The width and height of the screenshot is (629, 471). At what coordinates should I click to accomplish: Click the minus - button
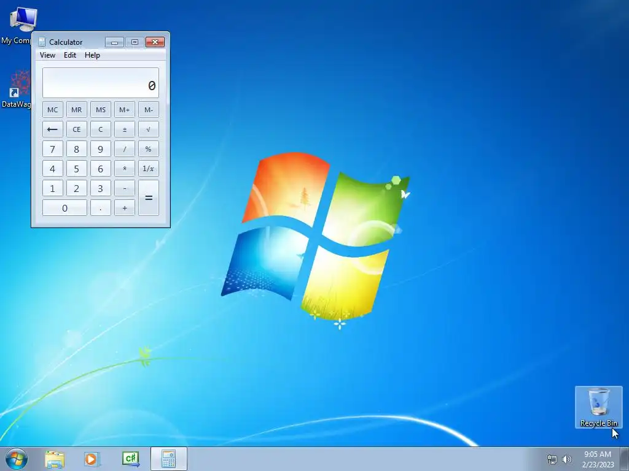(124, 188)
